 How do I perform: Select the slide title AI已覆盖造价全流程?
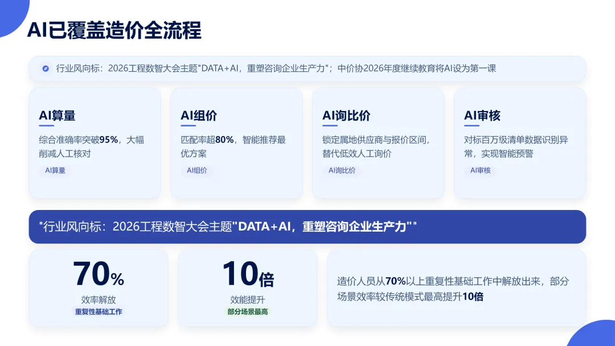(114, 30)
